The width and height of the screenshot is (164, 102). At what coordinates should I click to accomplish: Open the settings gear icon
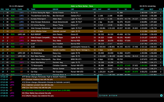coord(161,95)
